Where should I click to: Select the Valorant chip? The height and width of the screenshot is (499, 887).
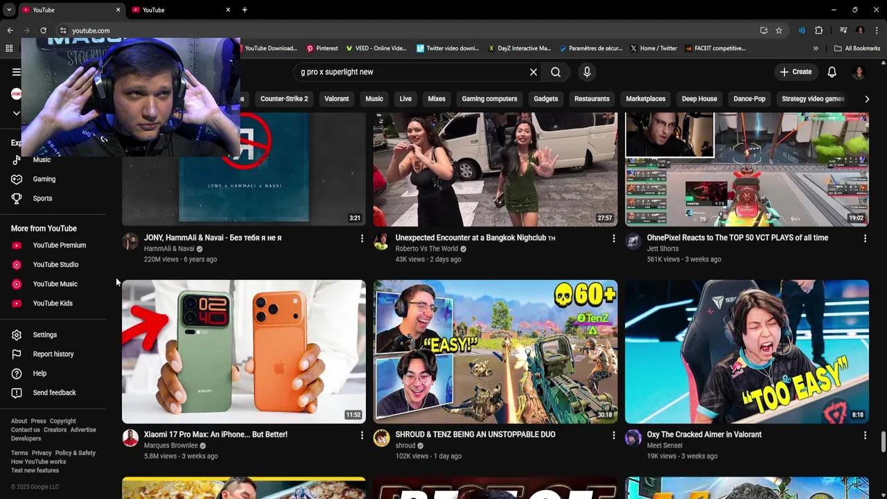(337, 99)
